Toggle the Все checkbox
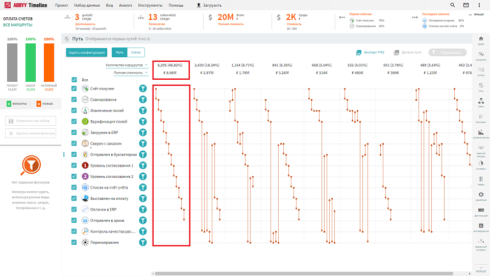 [x=74, y=80]
